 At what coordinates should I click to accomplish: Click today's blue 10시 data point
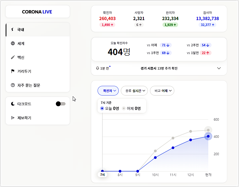[x=155, y=158]
